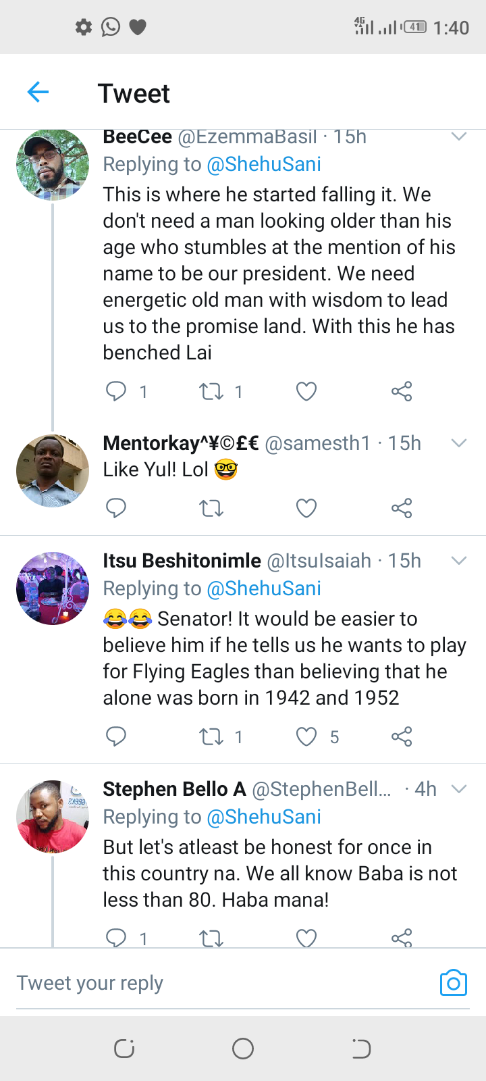This screenshot has width=486, height=1081.
Task: Like Mentorkay's "Like Yul!" tweet
Action: coord(306,508)
